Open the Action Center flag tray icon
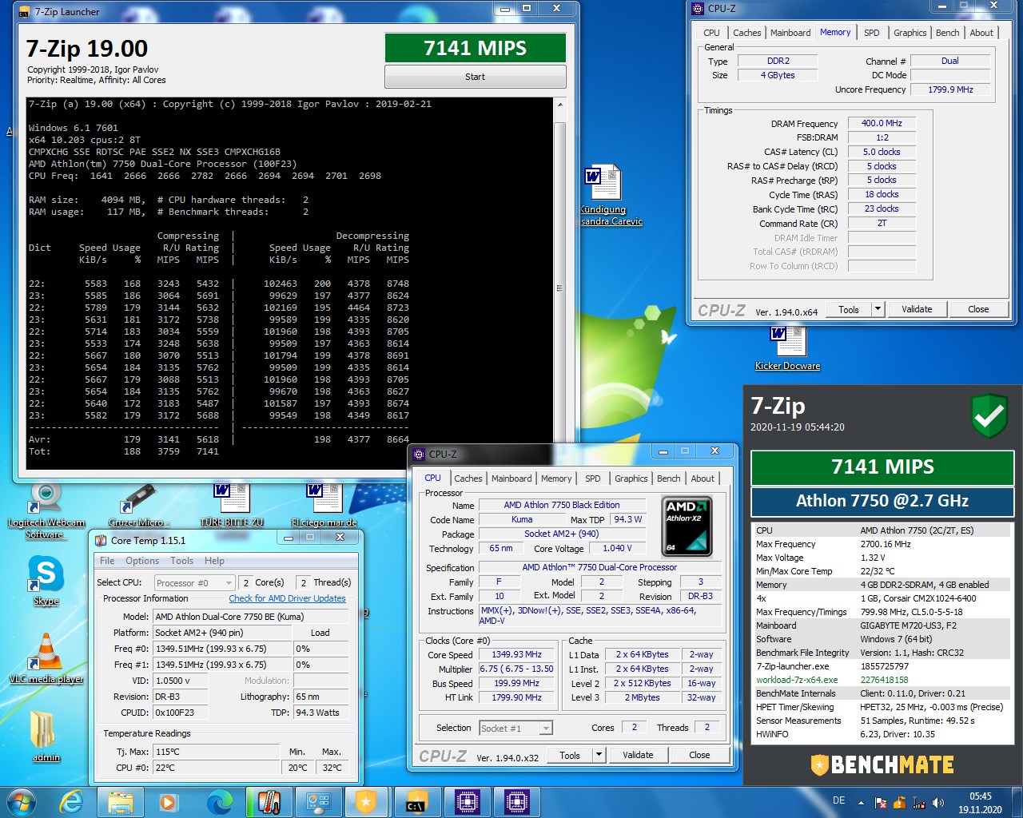 coord(881,803)
